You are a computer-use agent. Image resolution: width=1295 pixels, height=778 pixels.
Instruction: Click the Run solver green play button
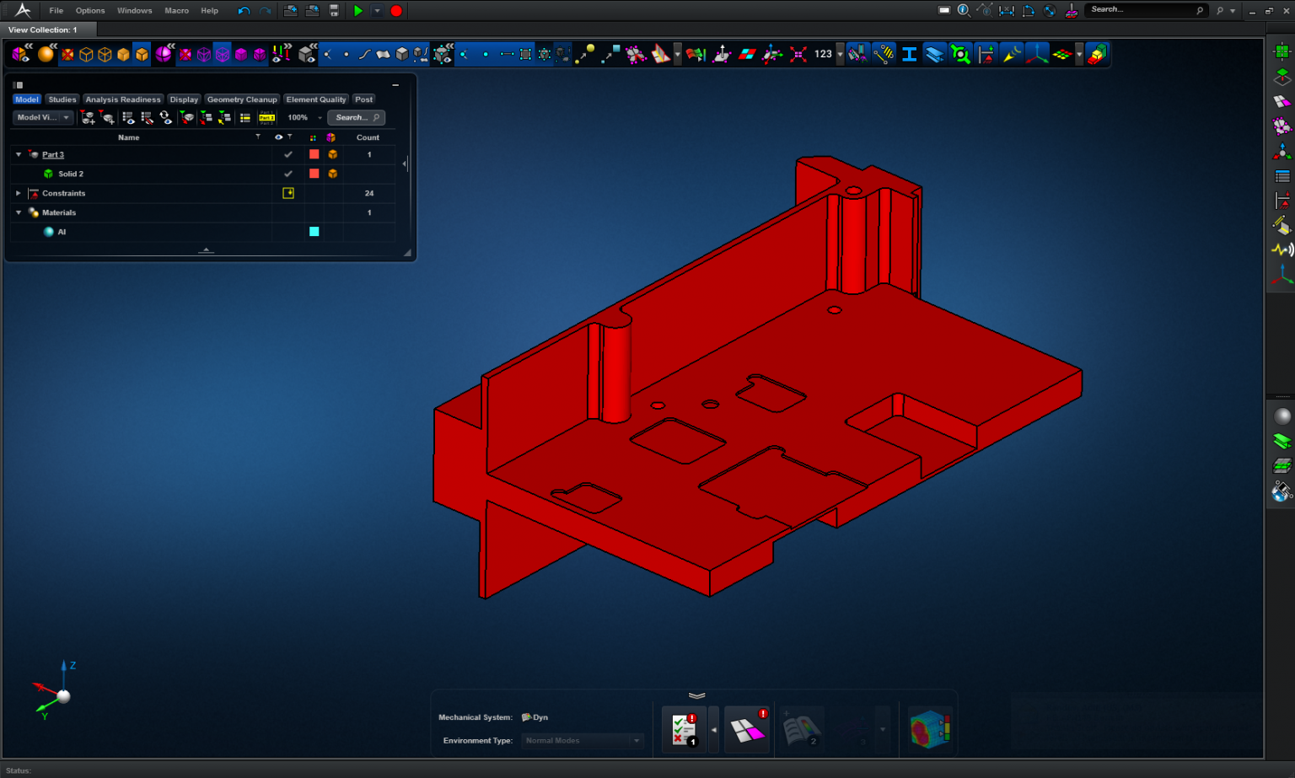357,10
